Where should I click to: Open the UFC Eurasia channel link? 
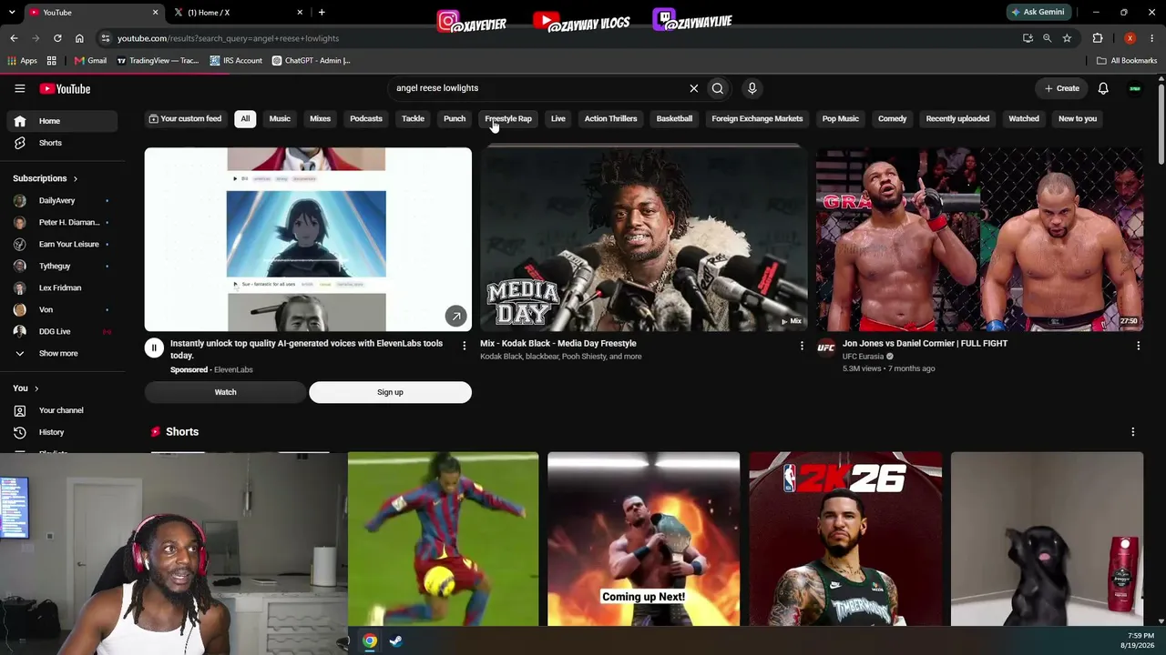[x=863, y=357]
